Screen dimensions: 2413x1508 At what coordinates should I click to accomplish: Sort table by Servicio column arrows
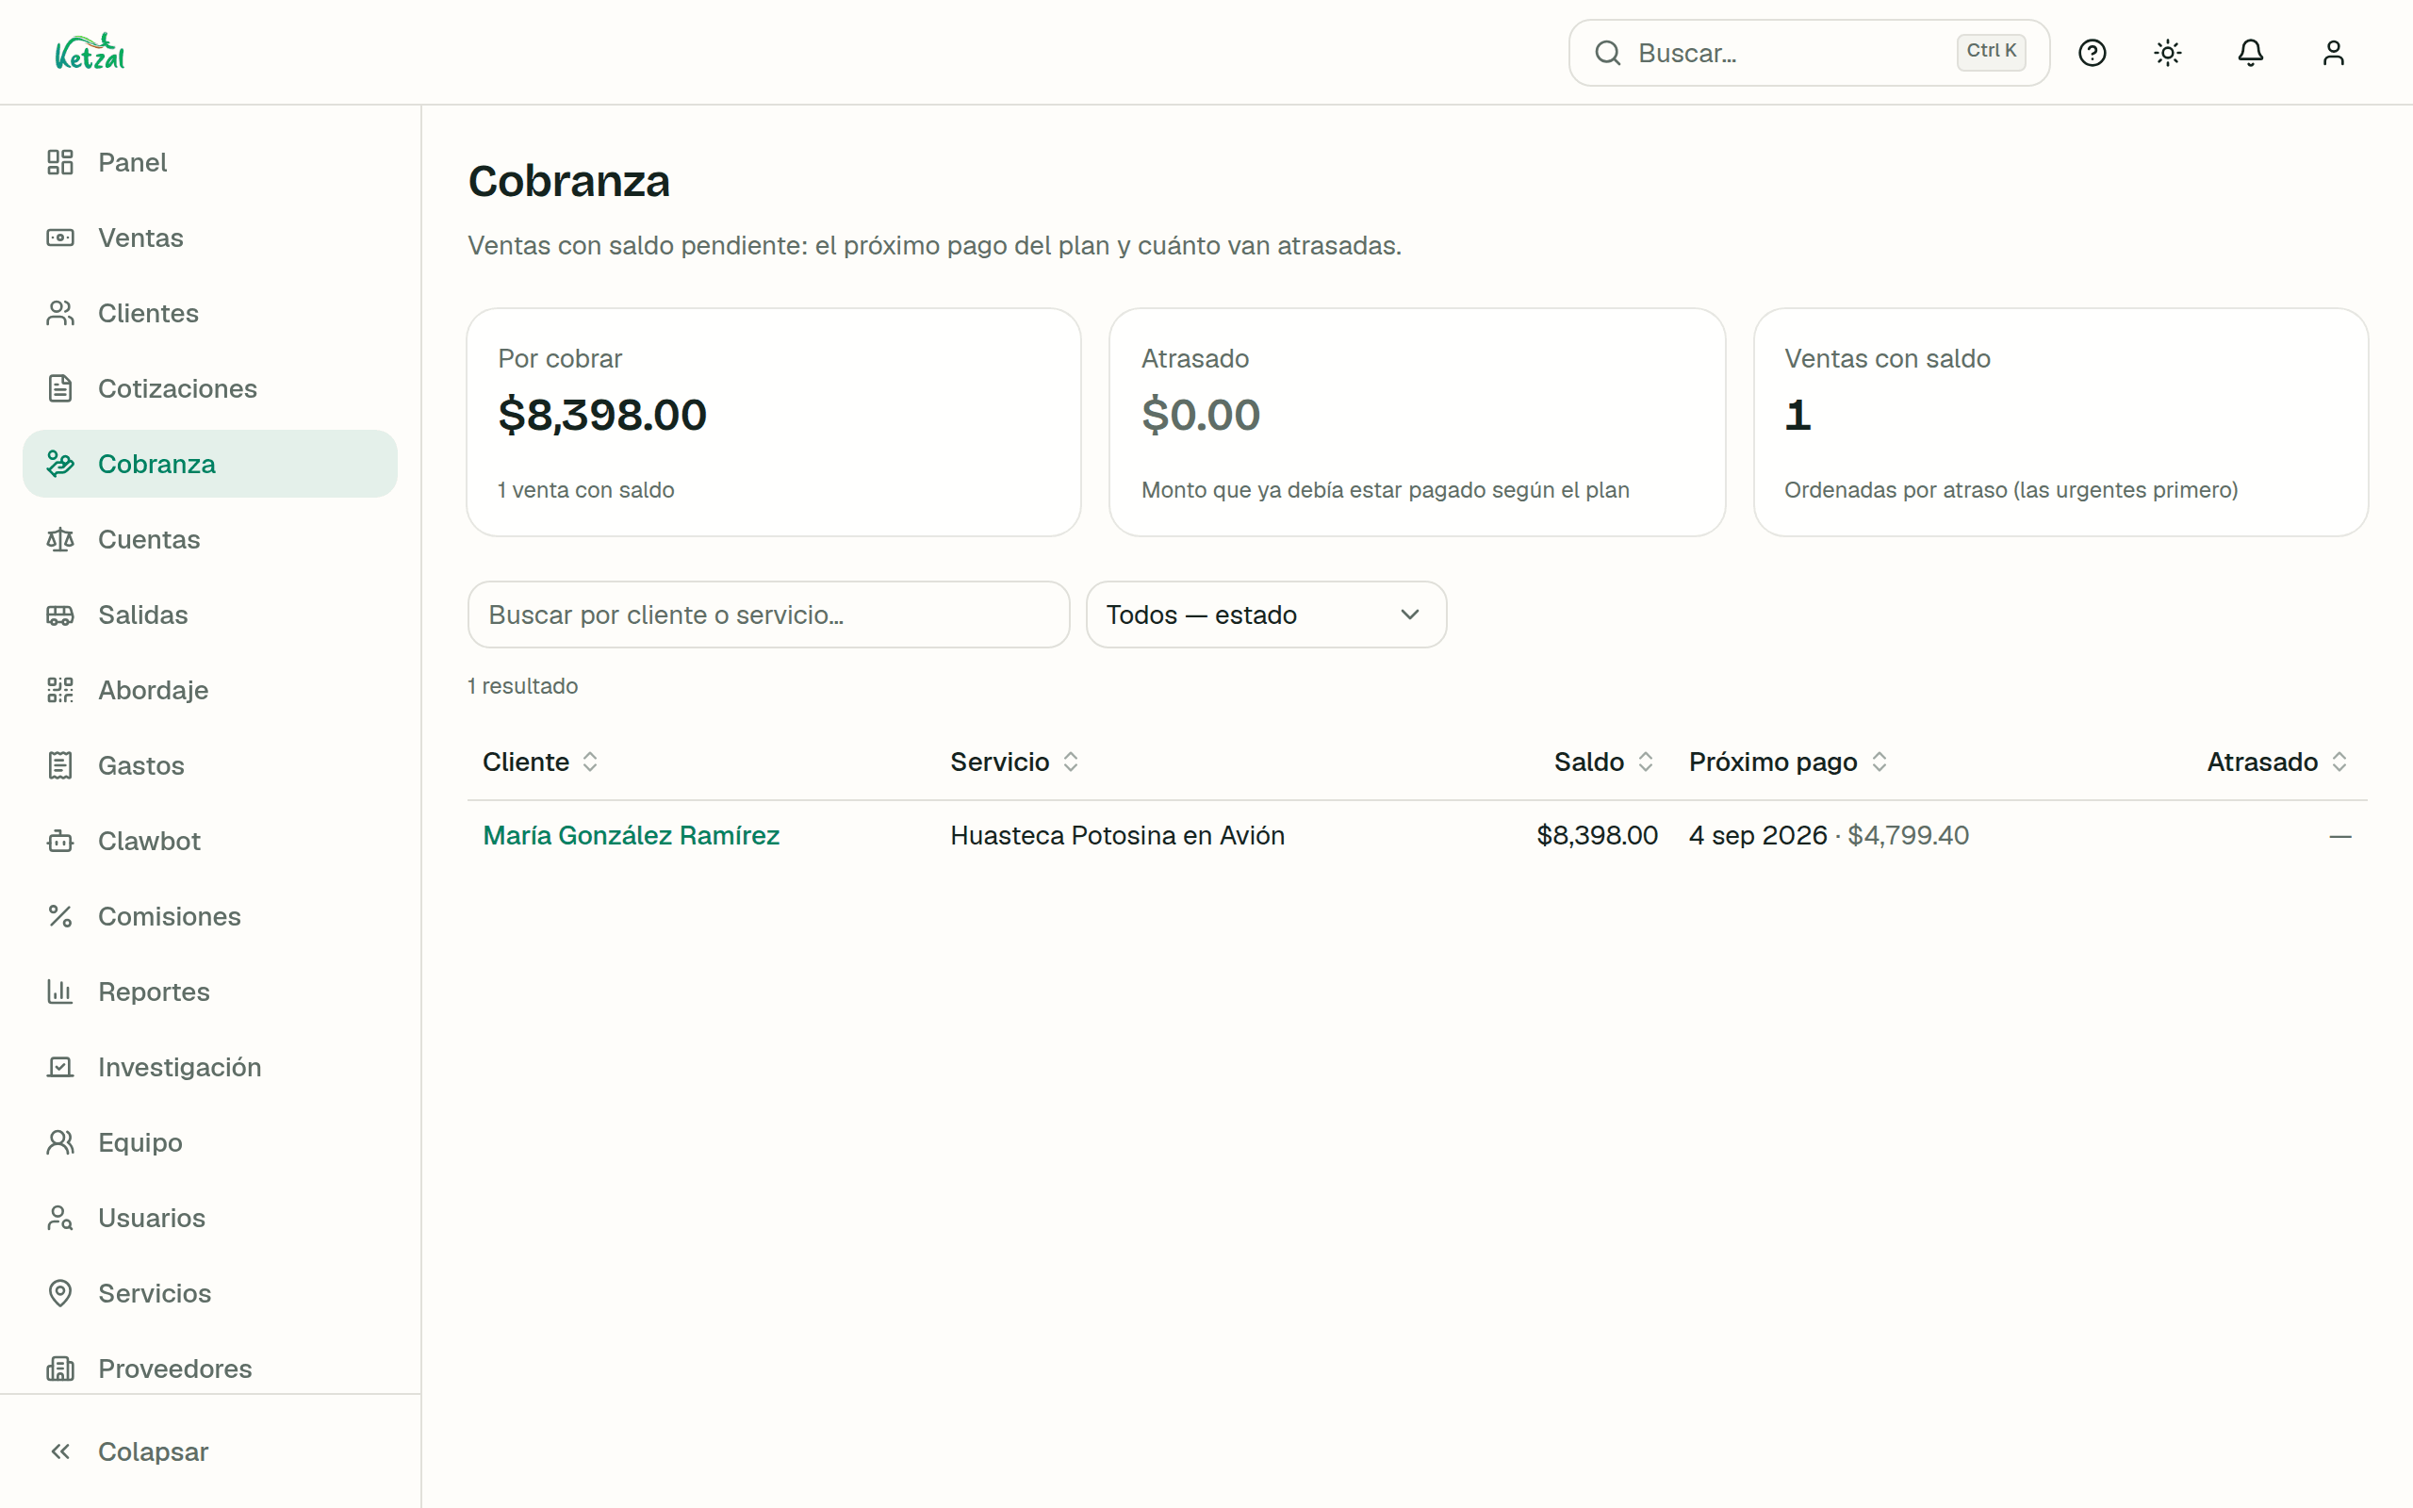[x=1071, y=762]
